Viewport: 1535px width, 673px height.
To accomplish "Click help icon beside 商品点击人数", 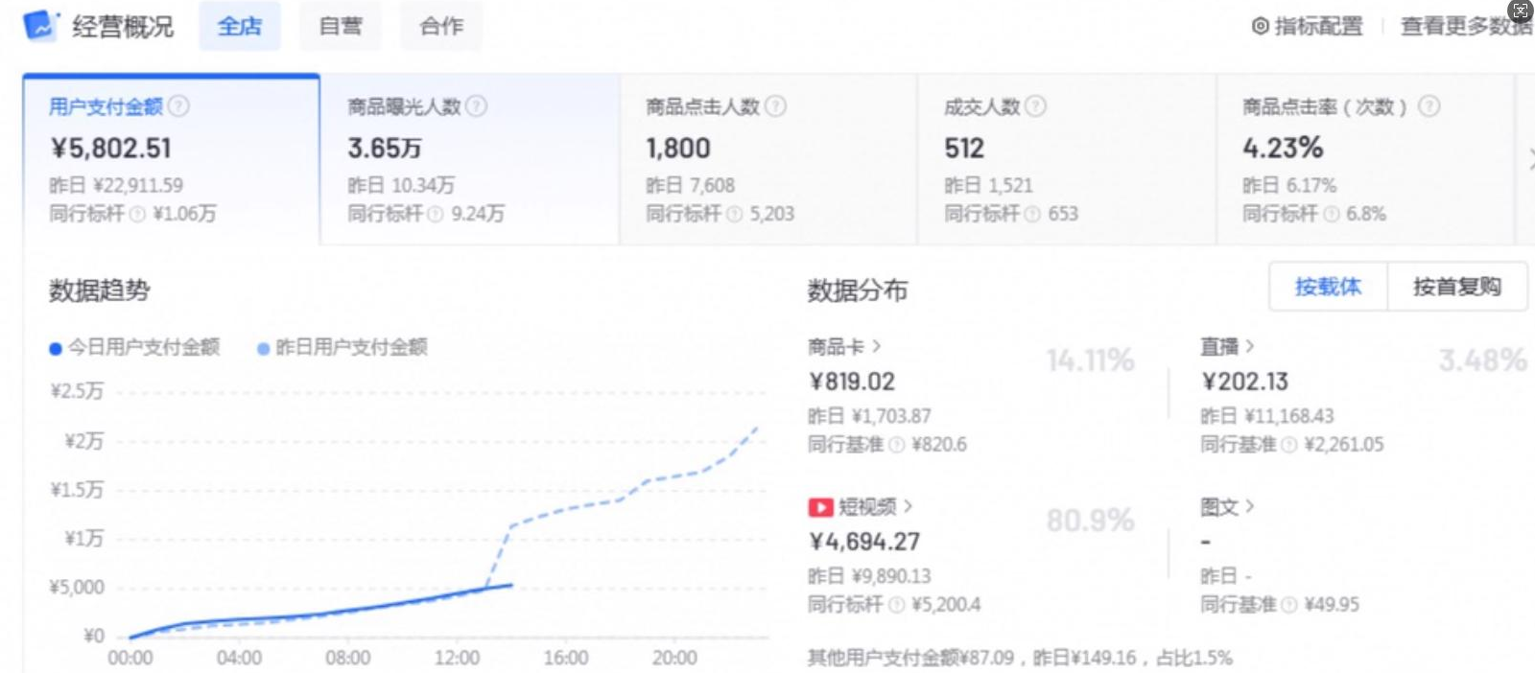I will click(776, 106).
